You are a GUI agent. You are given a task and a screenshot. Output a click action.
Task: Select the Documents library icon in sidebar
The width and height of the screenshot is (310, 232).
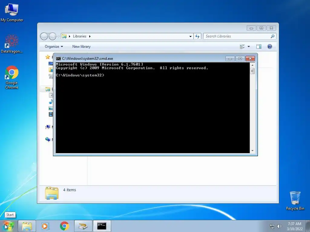click(x=51, y=95)
